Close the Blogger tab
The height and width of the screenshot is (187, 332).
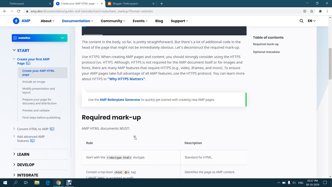click(154, 4)
